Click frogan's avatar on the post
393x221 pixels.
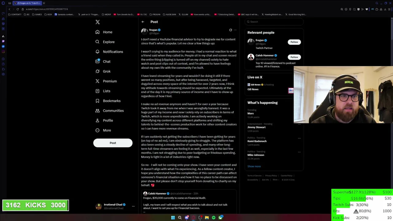[x=144, y=31]
